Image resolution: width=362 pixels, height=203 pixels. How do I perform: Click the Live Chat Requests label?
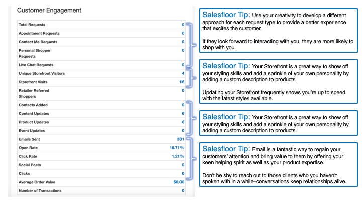36,65
